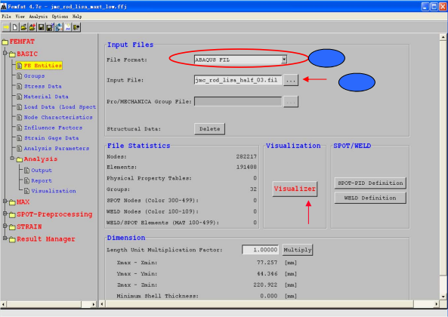Click the folder icon with red arrow
448x317 pixels.
[32, 27]
